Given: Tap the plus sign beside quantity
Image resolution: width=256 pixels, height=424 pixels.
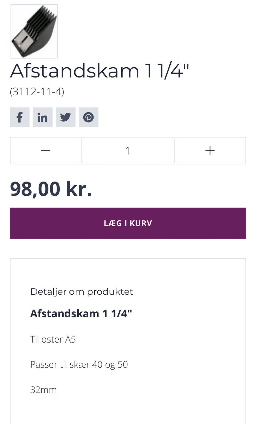Looking at the screenshot, I should point(210,151).
